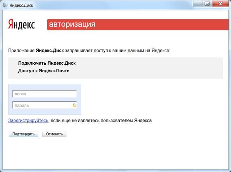Focus the пароль input field
231x172 pixels.
[x=42, y=106]
